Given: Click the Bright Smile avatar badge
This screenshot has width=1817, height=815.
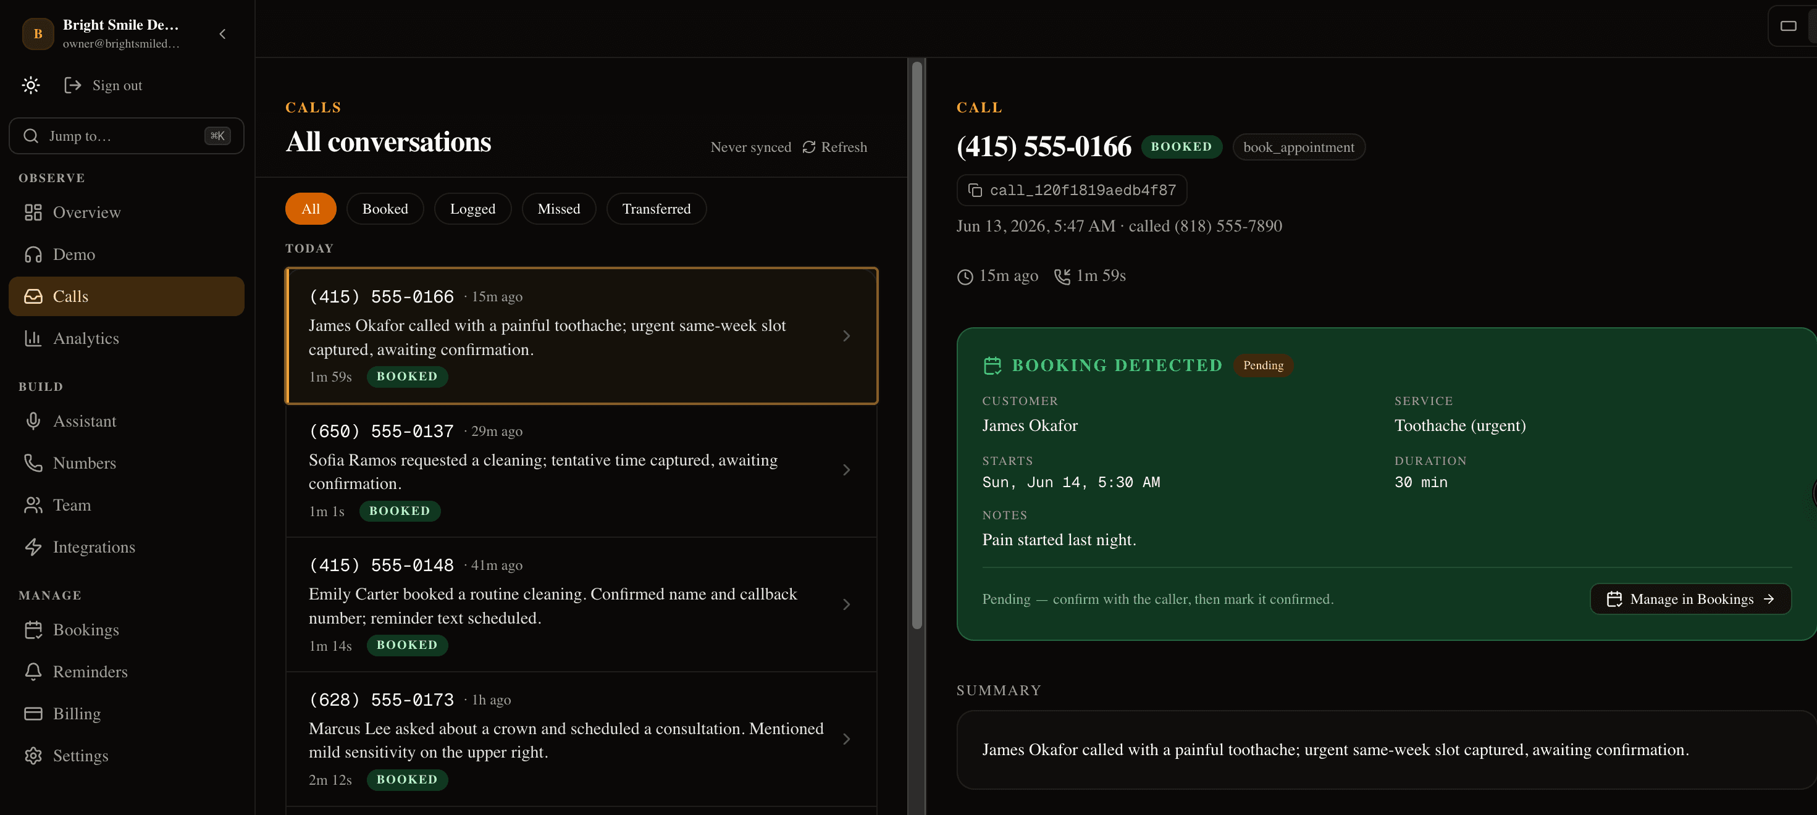Looking at the screenshot, I should (x=38, y=34).
